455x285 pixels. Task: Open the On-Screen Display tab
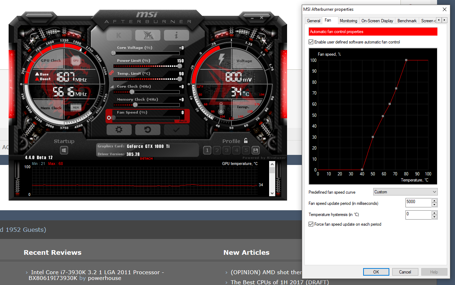tap(377, 21)
